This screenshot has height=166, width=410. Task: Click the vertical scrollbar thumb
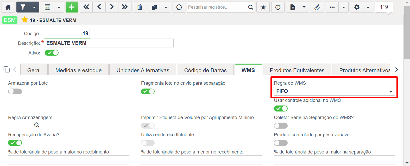(x=407, y=32)
